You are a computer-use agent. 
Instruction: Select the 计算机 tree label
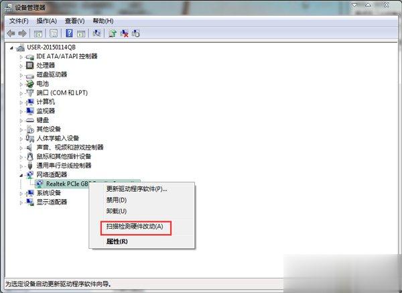(x=46, y=102)
